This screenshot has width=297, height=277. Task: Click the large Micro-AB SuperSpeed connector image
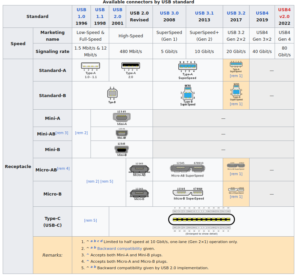pyautogui.click(x=187, y=168)
